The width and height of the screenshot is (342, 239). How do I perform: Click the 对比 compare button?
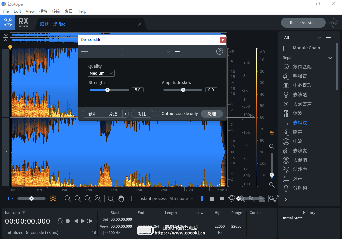coord(142,114)
